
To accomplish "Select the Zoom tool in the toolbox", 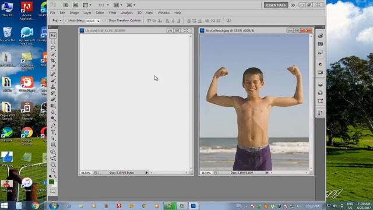I will (x=53, y=170).
